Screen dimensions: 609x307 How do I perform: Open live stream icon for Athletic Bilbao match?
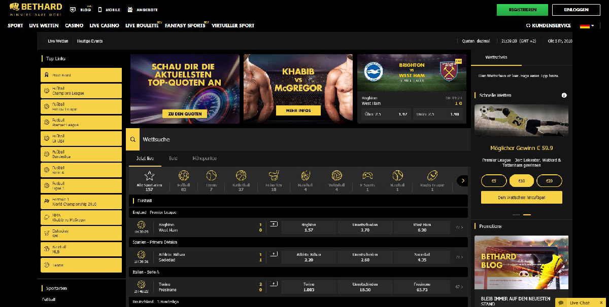click(274, 254)
